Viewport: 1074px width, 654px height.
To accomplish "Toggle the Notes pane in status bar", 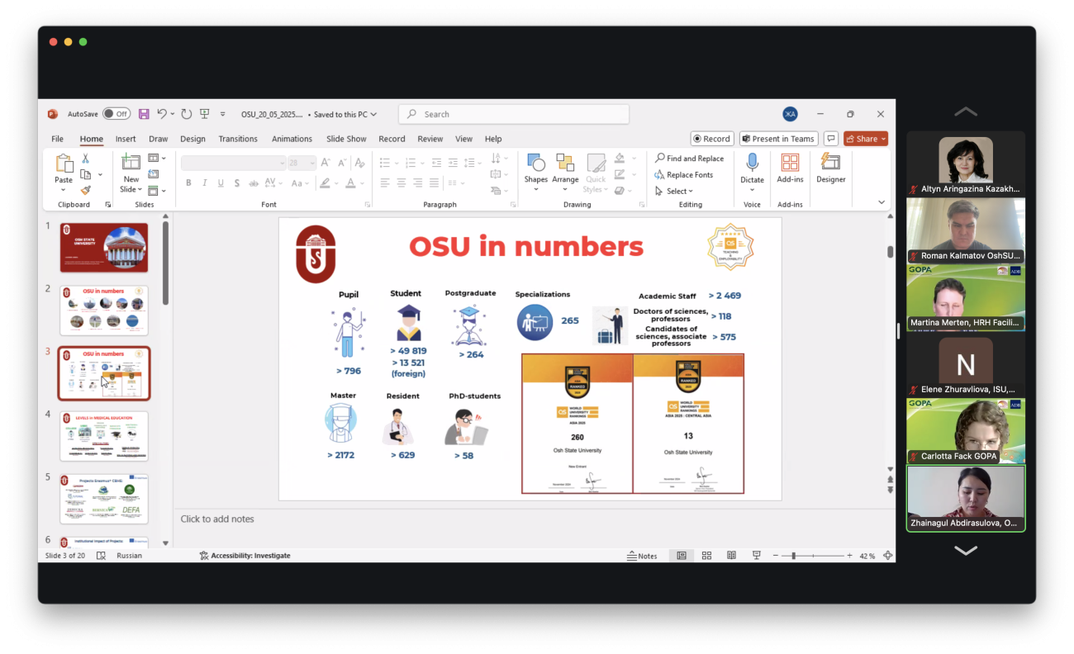I will [x=642, y=556].
